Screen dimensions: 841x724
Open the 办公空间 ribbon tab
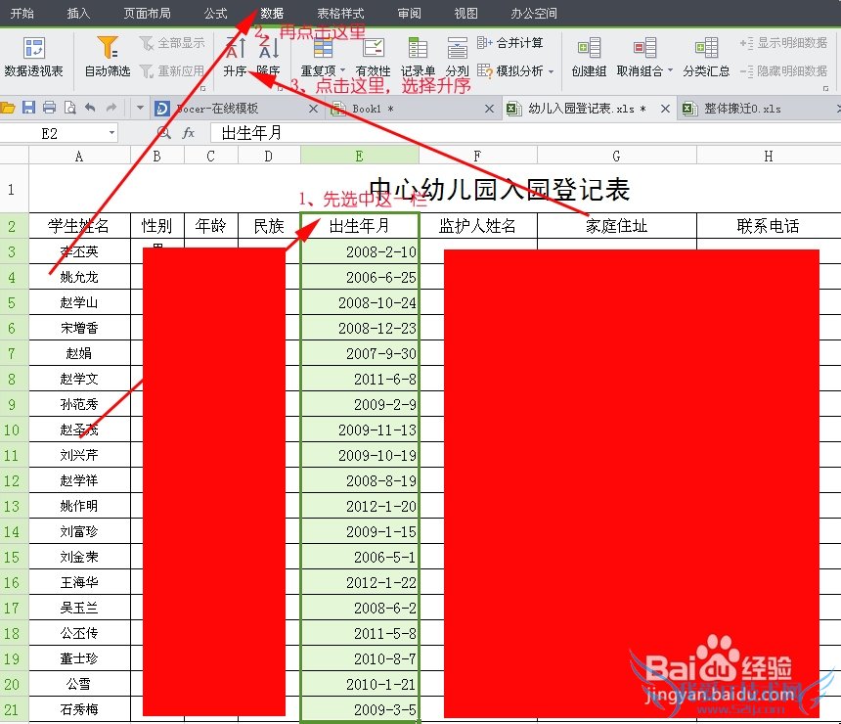(x=534, y=13)
